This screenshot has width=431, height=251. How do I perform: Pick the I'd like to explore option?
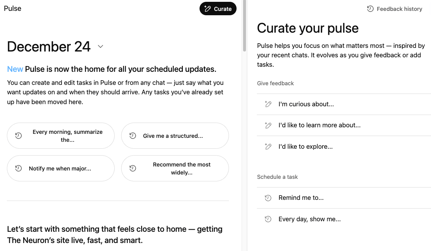(x=305, y=147)
